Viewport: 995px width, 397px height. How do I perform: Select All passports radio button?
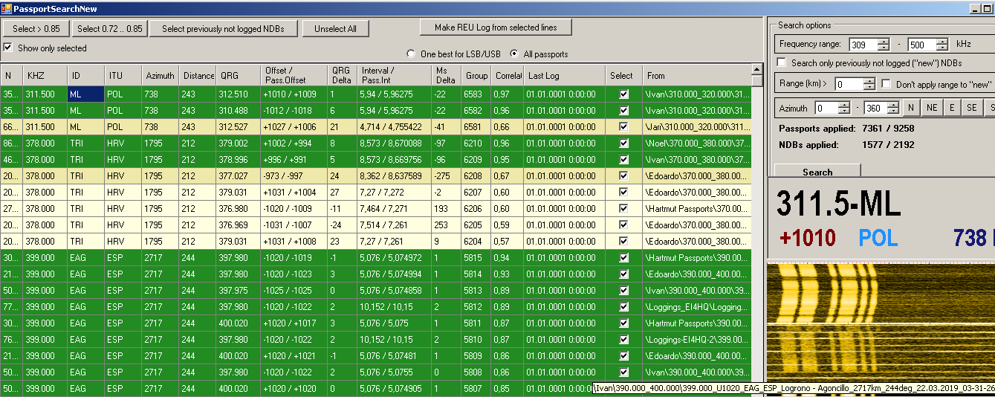point(514,54)
